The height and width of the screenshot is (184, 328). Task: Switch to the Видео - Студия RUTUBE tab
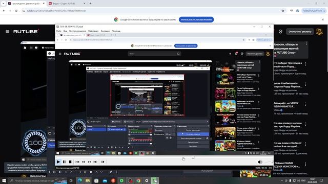click(67, 4)
